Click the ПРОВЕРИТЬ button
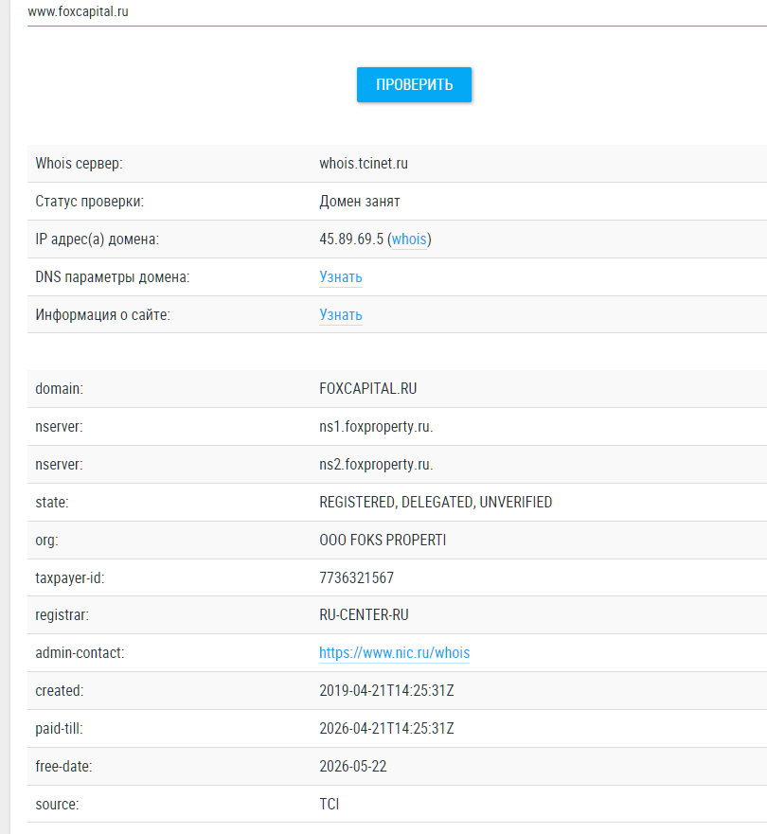 (414, 84)
